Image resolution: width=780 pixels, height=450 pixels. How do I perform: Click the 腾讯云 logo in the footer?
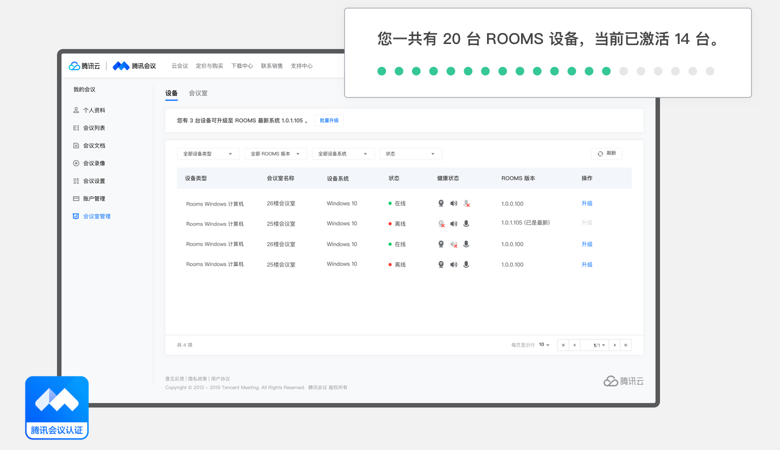pos(623,381)
